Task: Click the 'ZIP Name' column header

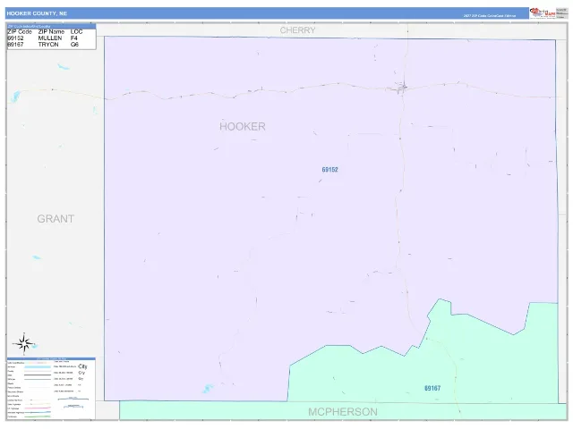Action: click(51, 32)
